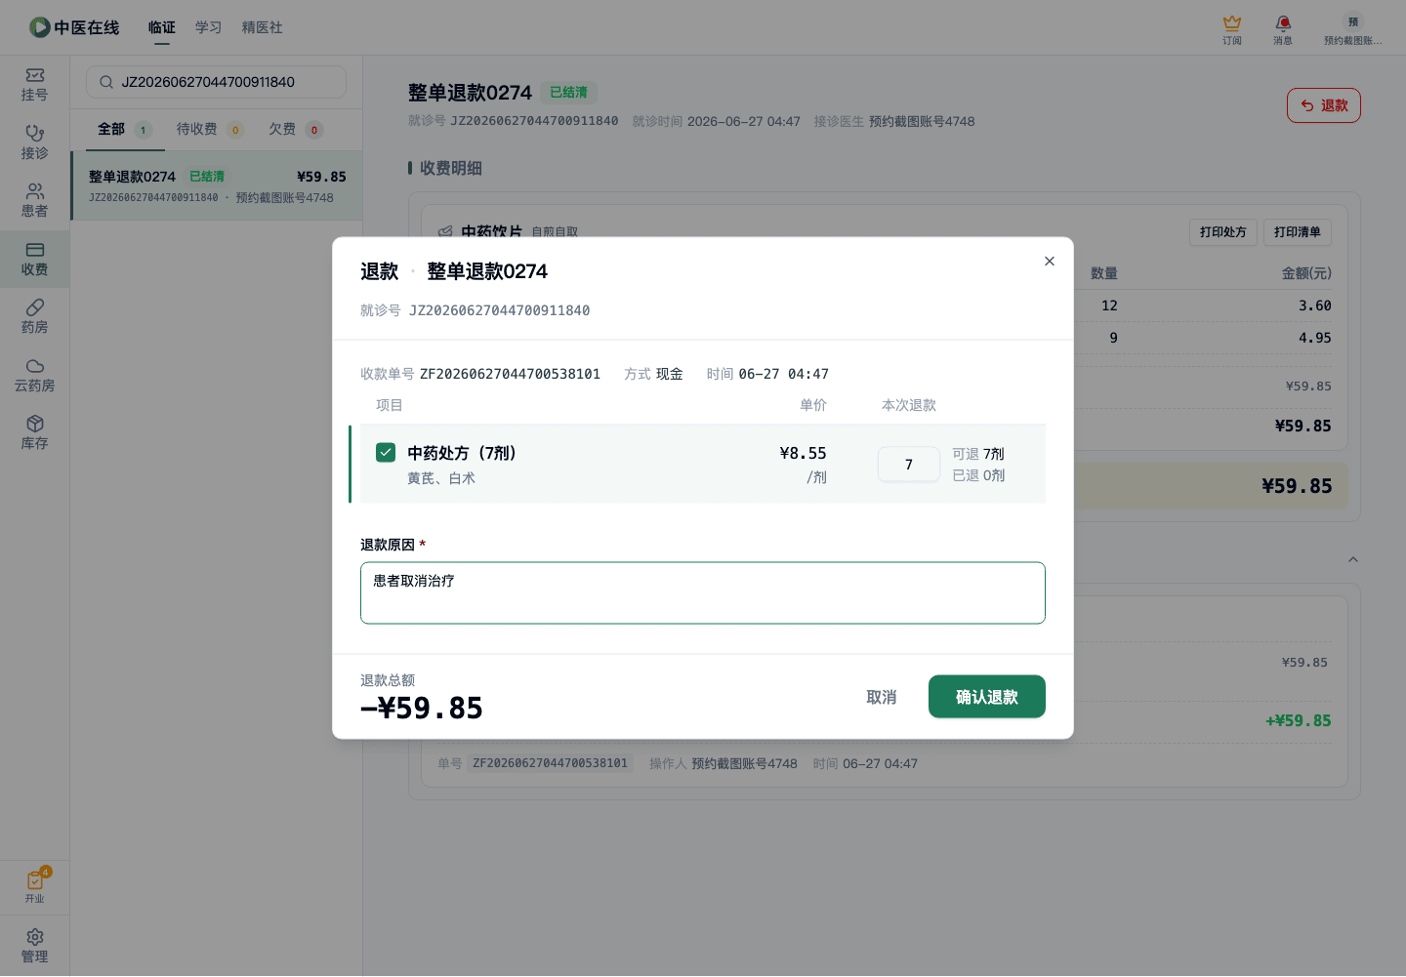The height and width of the screenshot is (977, 1406).
Task: Click the receipt number ZF20260627044700538101 in dialog
Action: click(510, 374)
